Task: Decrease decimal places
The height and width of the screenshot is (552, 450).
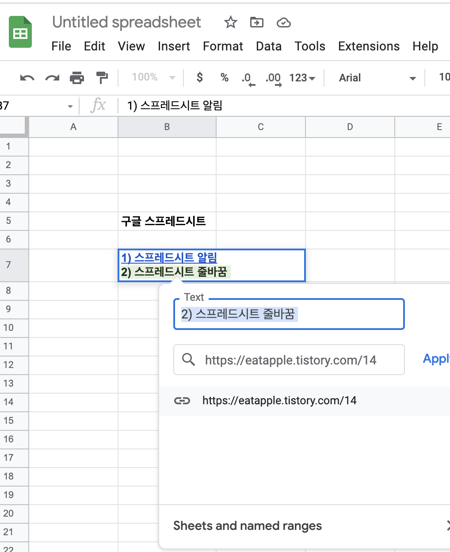Action: [x=248, y=79]
